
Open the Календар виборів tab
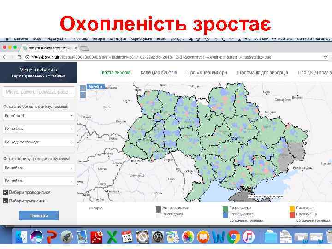click(159, 73)
